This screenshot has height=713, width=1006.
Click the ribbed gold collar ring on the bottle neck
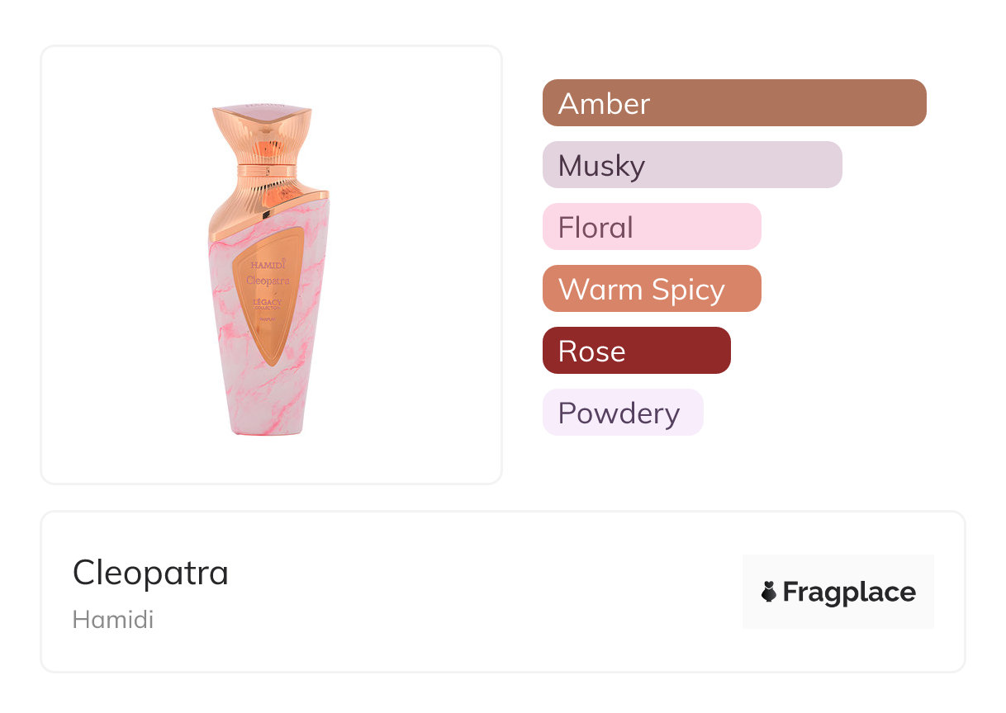pos(263,171)
